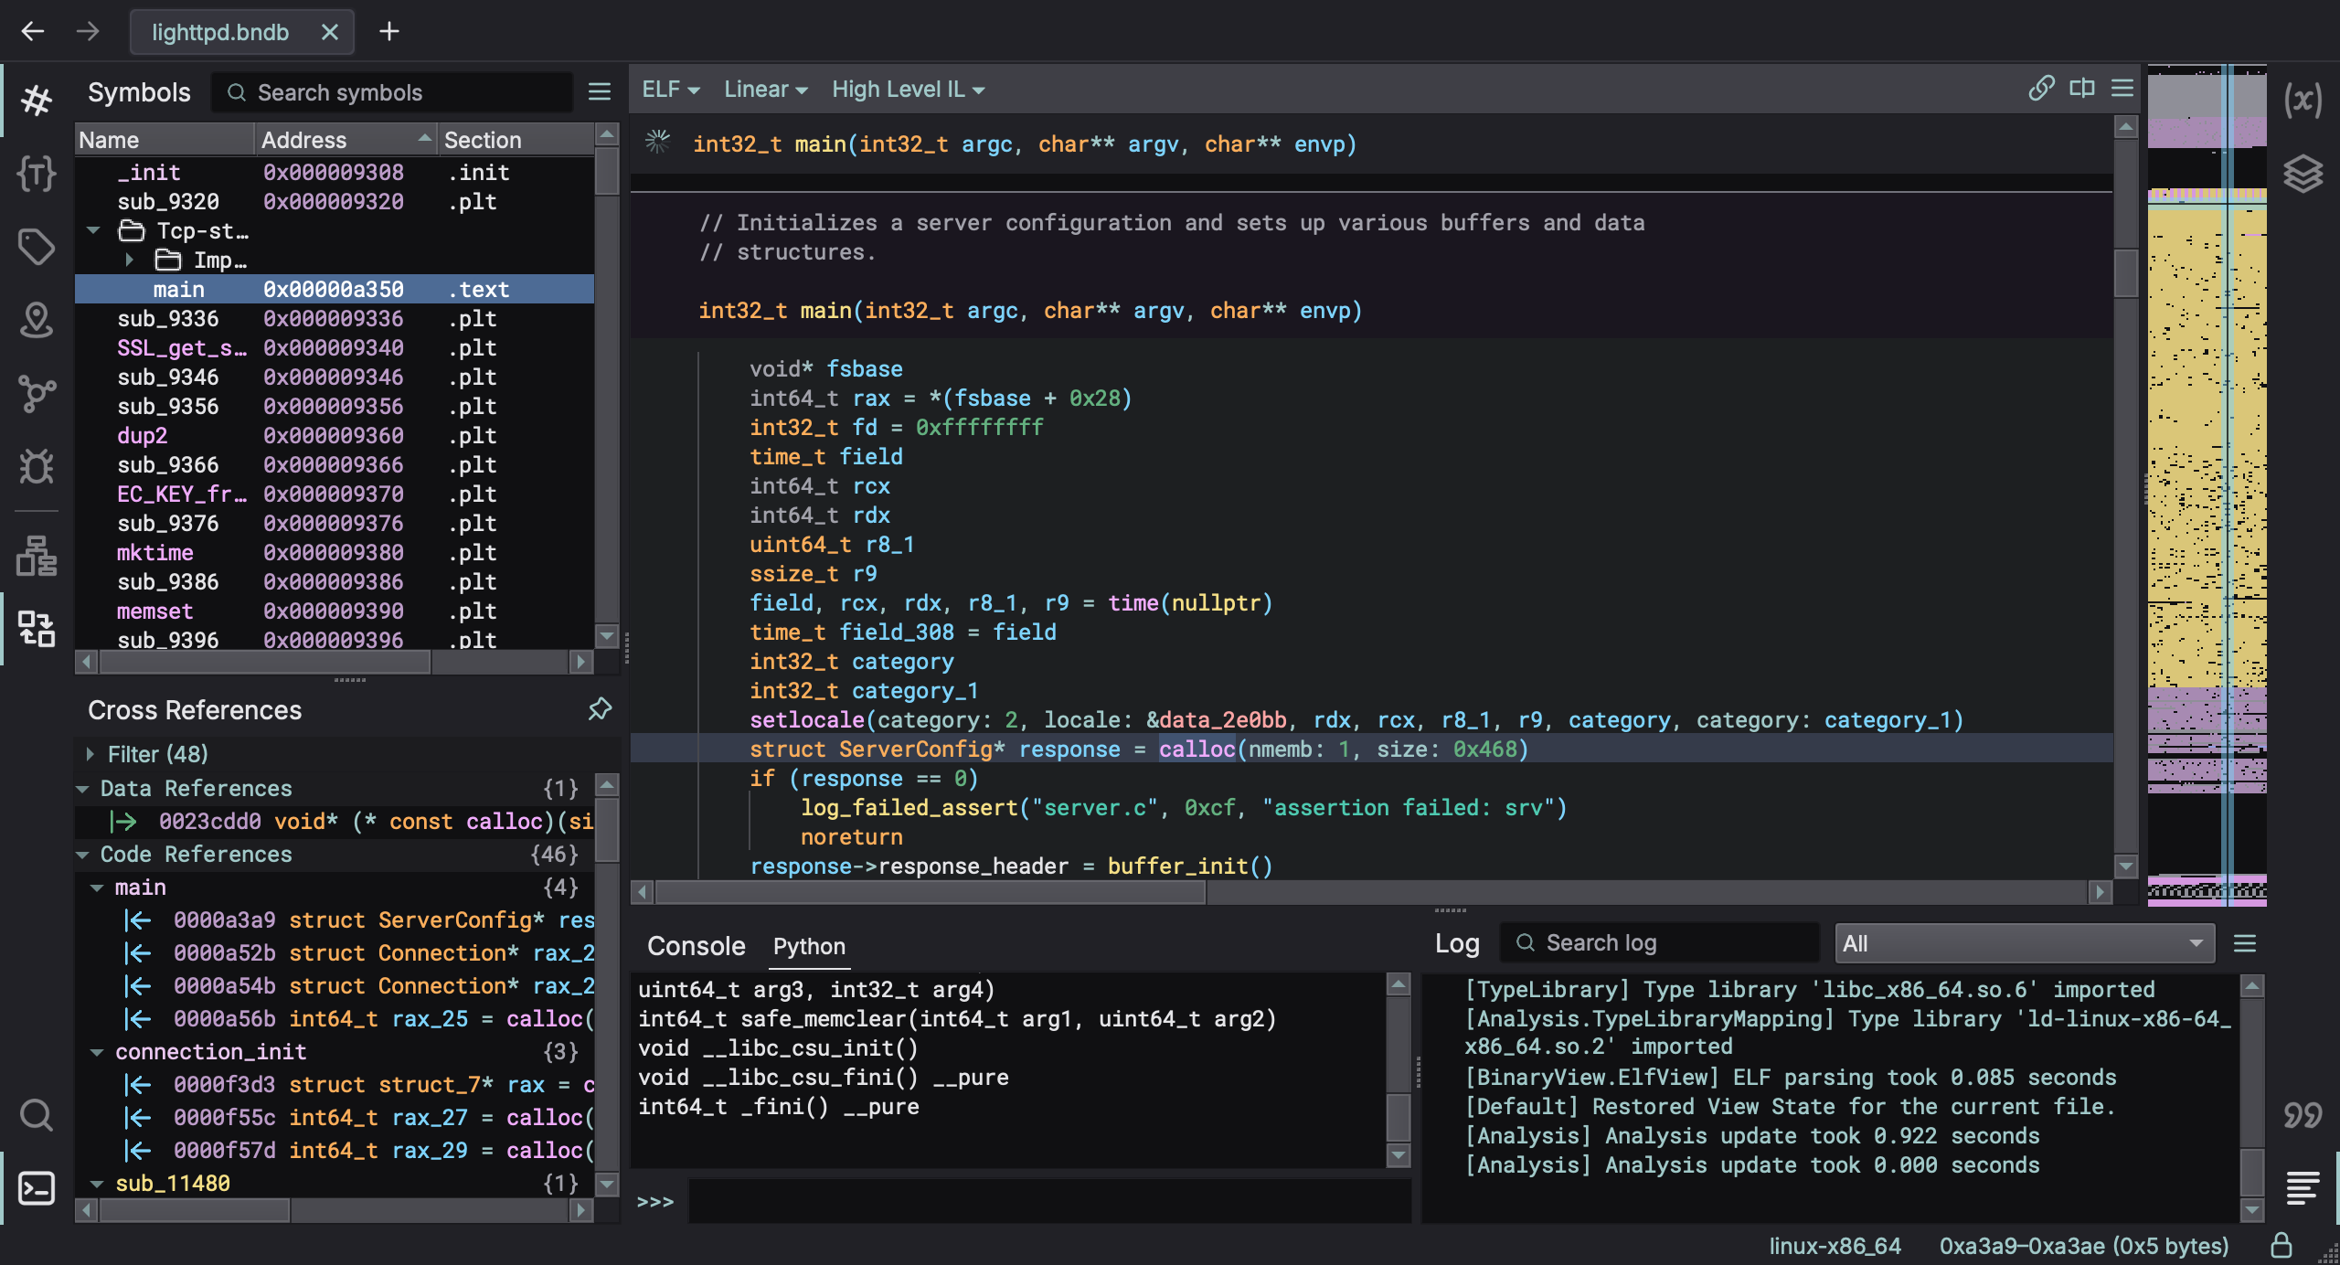Select the lighttpd.bndb tab
This screenshot has width=2340, height=1265.
pos(220,32)
